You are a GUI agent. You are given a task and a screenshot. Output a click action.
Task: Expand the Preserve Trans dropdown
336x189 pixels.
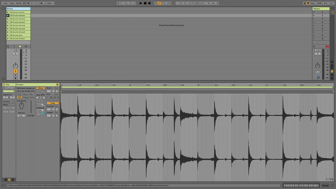(40, 110)
